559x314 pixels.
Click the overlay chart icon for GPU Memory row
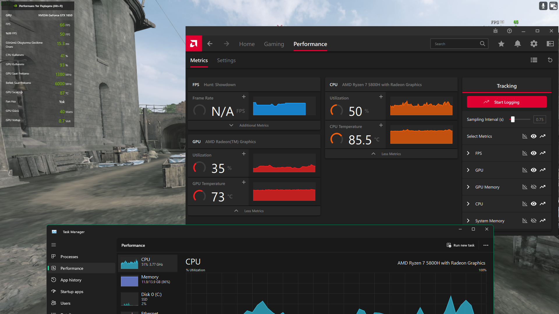525,187
